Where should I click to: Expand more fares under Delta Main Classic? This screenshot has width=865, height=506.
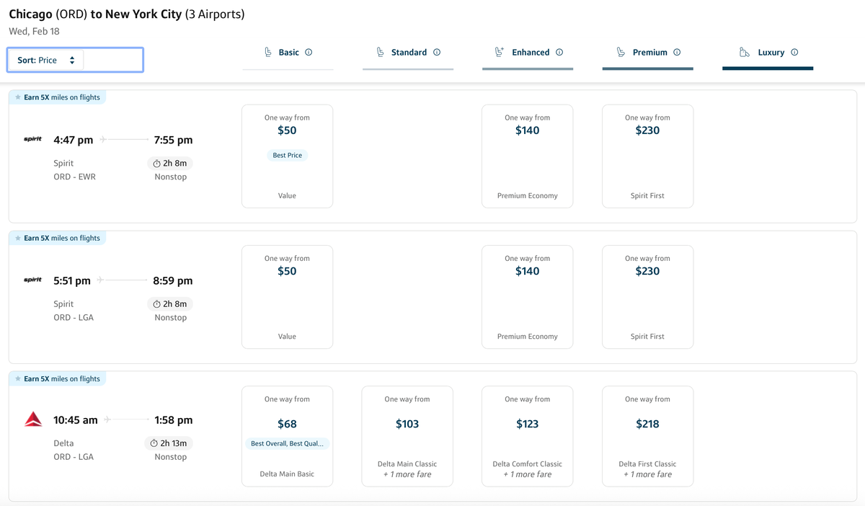(407, 474)
